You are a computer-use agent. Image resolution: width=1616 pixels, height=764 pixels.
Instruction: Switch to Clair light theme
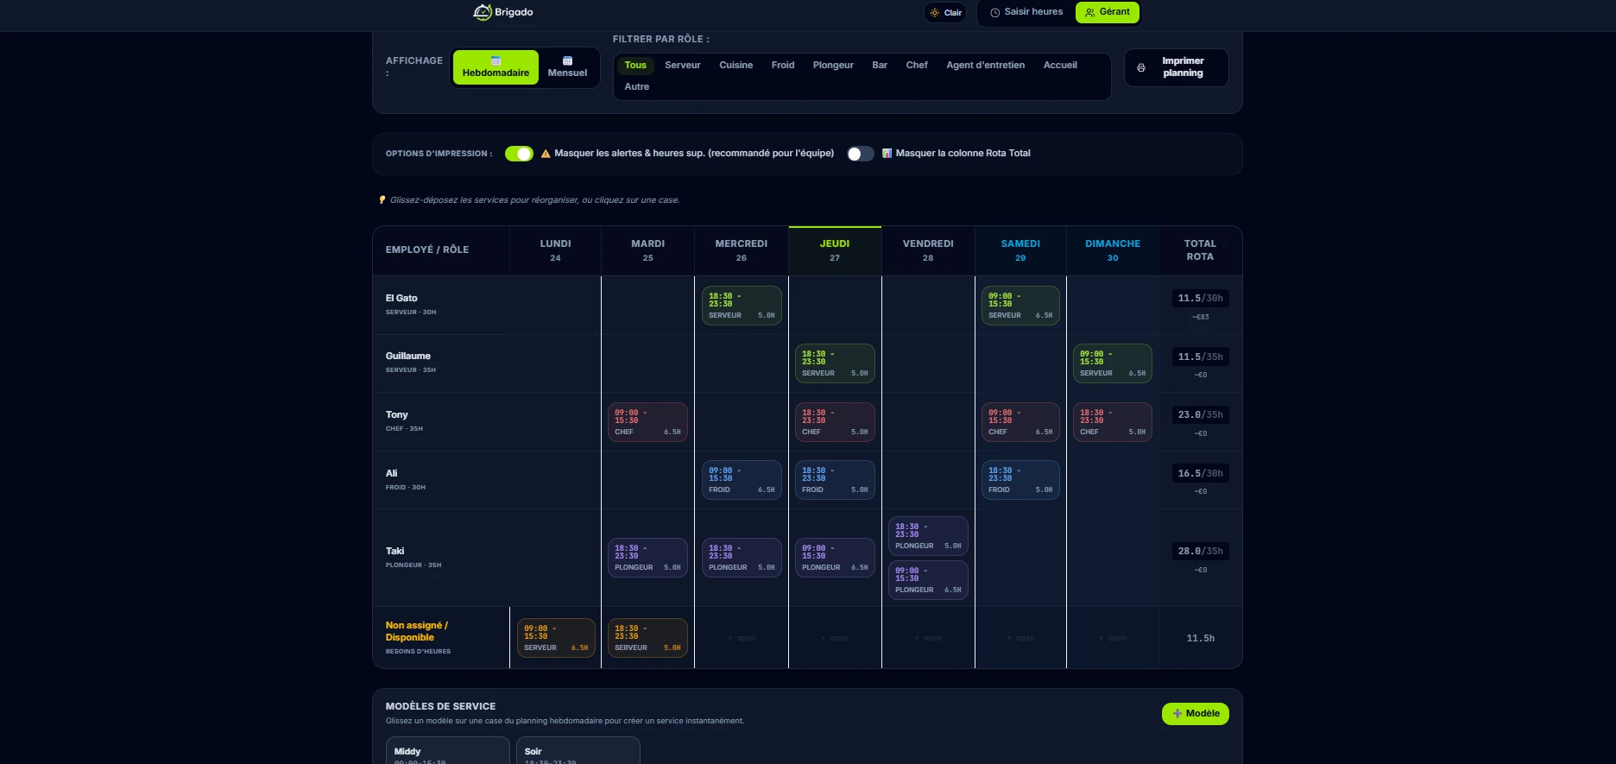[x=945, y=12]
